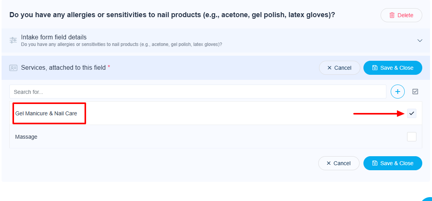Click the Intake form field details header
432x201 pixels.
click(x=54, y=37)
